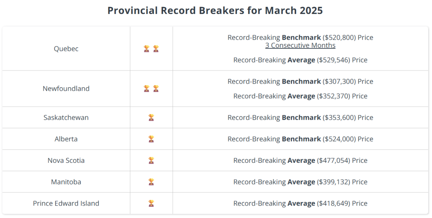
Task: Select the Alberta row label
Action: pyautogui.click(x=66, y=139)
